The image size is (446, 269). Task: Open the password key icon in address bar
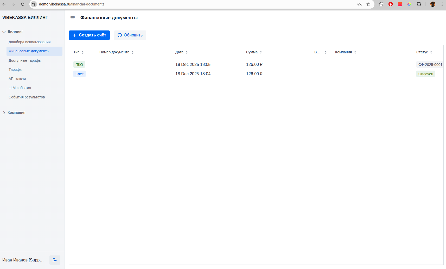[x=360, y=4]
